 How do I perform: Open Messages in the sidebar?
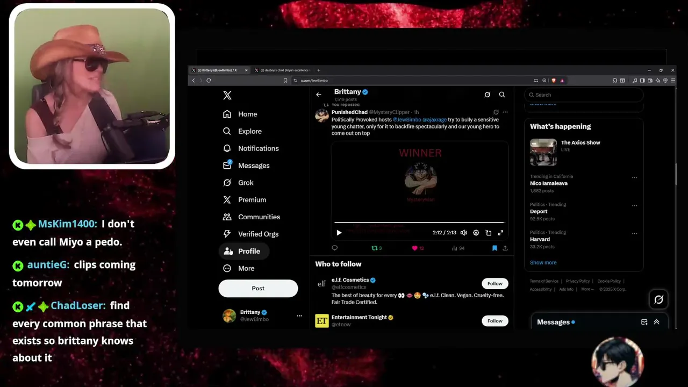click(246, 166)
